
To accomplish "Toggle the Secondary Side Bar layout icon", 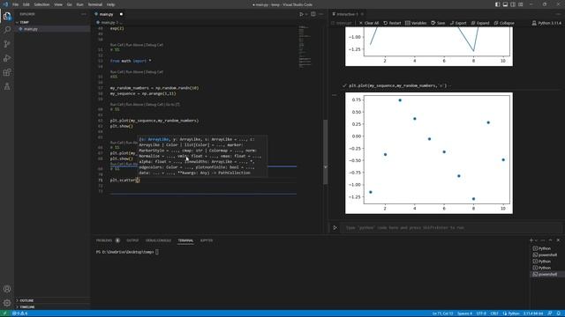I will 513,4.
